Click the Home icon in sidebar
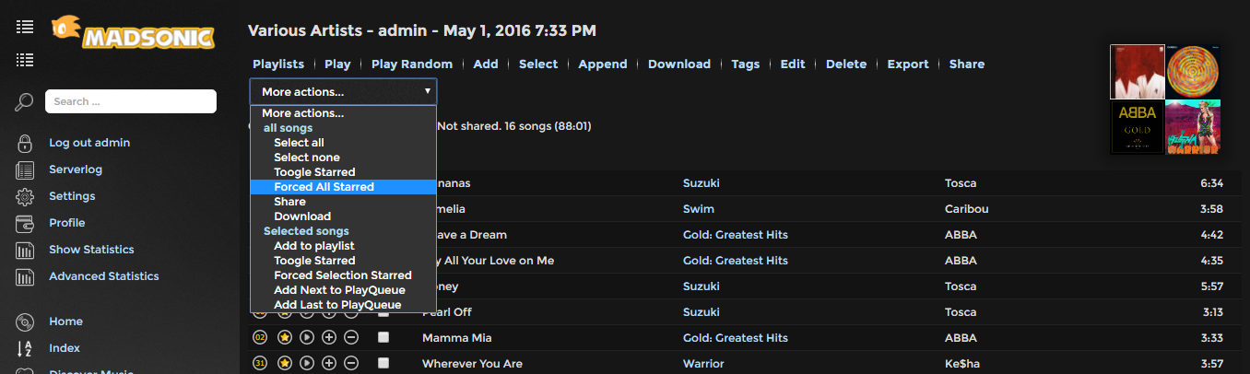The height and width of the screenshot is (374, 1250). click(x=25, y=321)
